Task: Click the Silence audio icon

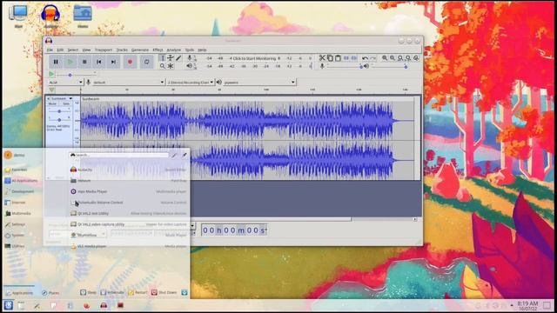Action: pos(354,58)
